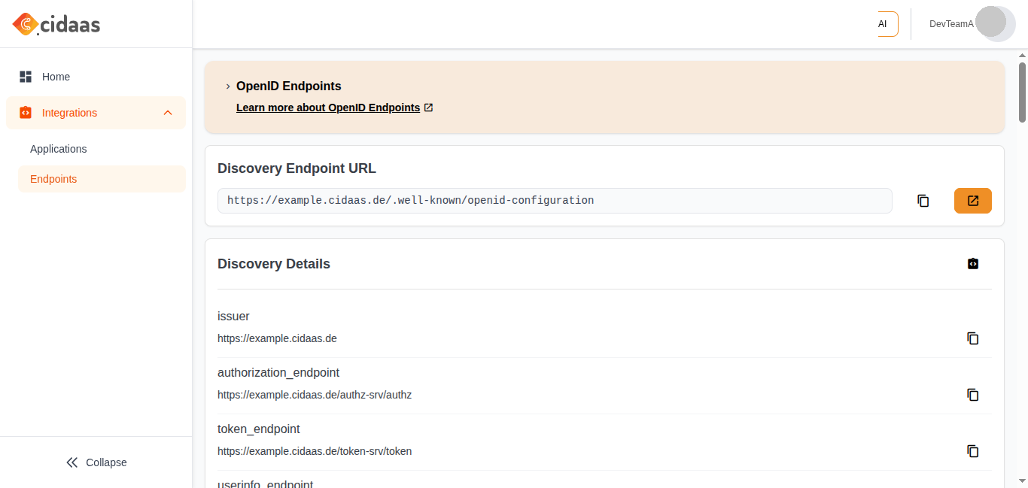1028x488 pixels.
Task: Copy the issuer value
Action: [973, 338]
